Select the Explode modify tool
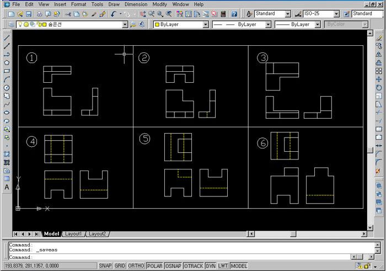This screenshot has width=386, height=271. pyautogui.click(x=379, y=171)
